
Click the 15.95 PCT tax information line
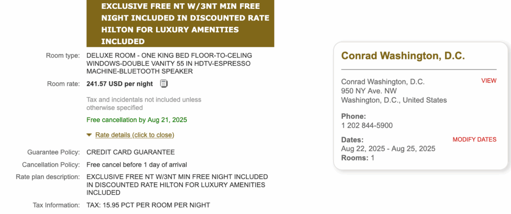pyautogui.click(x=148, y=205)
